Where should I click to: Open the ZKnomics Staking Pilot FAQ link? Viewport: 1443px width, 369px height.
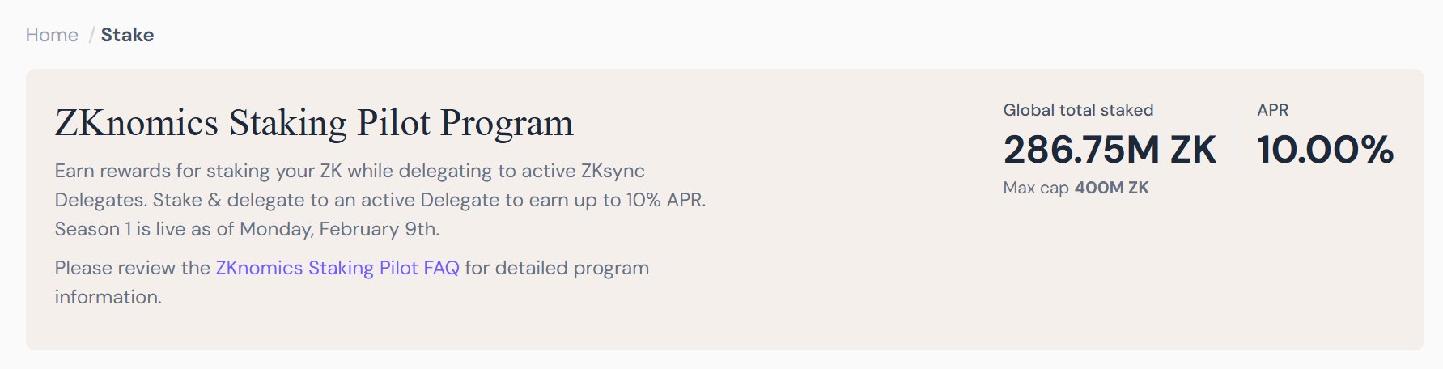[x=337, y=268]
